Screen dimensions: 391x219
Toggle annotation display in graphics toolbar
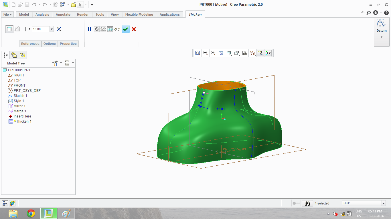(x=260, y=53)
